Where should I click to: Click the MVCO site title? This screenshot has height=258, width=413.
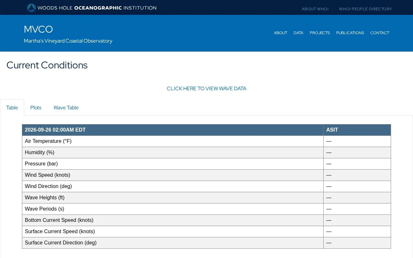click(38, 29)
